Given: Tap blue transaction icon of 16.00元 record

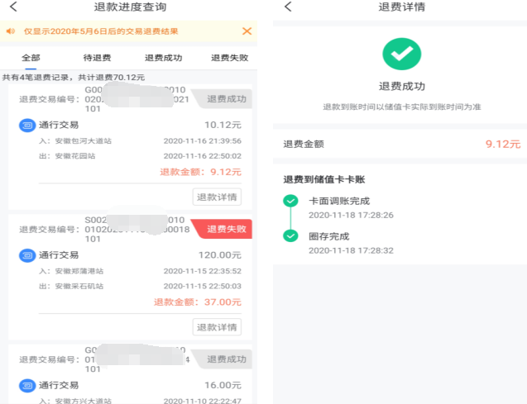Looking at the screenshot, I should click(x=26, y=385).
